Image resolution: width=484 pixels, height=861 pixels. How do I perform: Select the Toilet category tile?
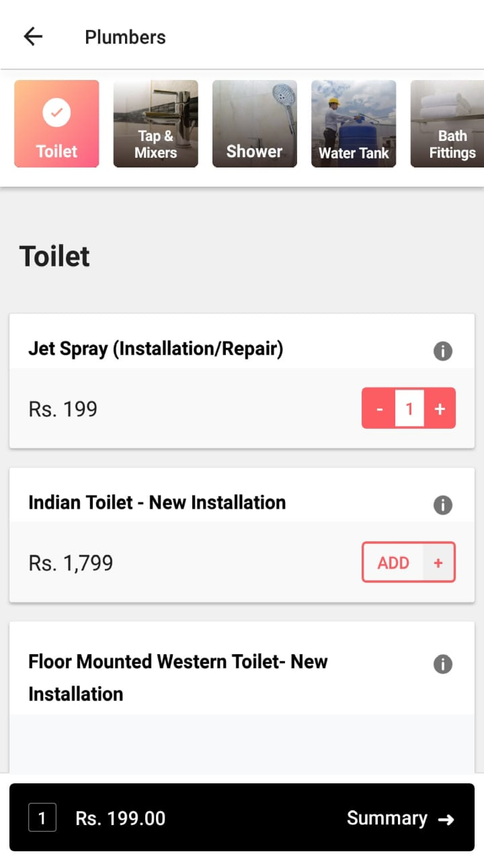pos(56,123)
